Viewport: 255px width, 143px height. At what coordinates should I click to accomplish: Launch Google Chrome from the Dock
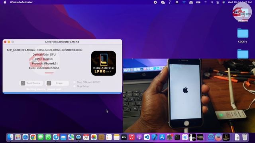33,137
